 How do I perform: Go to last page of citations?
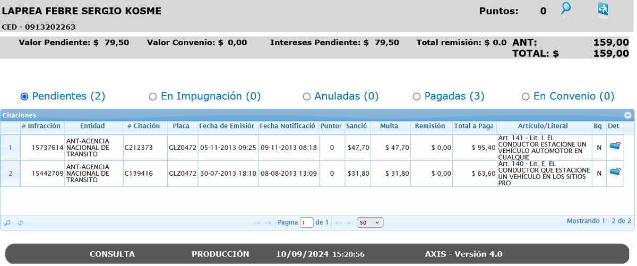pos(350,222)
